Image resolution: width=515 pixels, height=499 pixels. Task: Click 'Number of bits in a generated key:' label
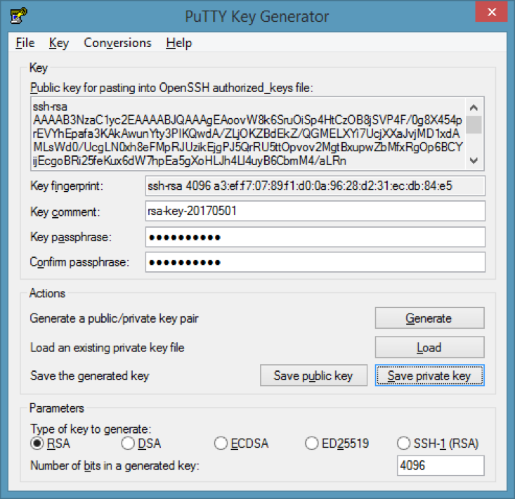point(115,466)
